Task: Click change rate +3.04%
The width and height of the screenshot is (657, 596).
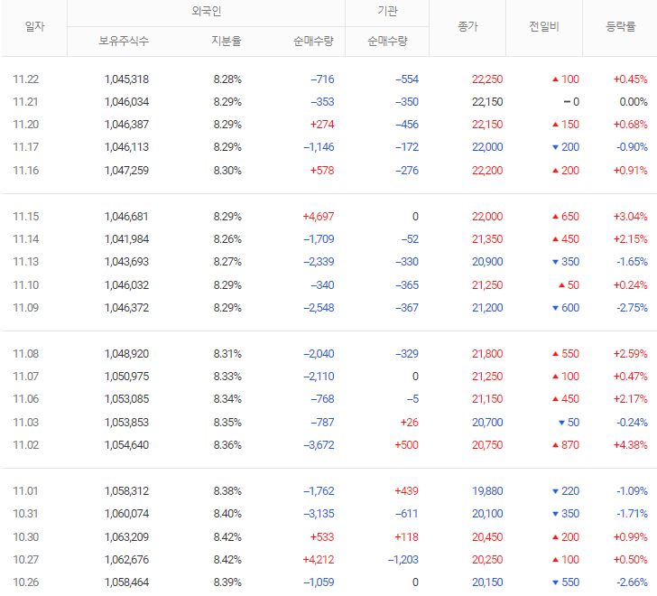Action: [631, 217]
